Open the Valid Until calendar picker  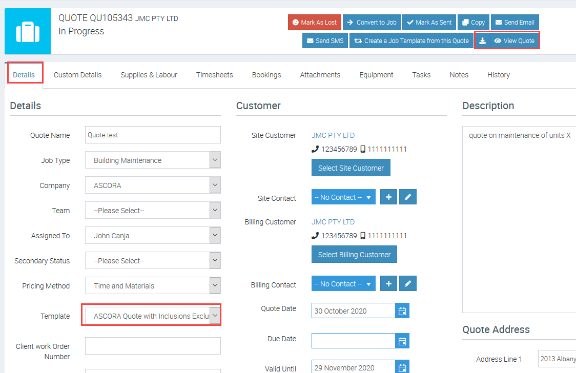(x=402, y=367)
